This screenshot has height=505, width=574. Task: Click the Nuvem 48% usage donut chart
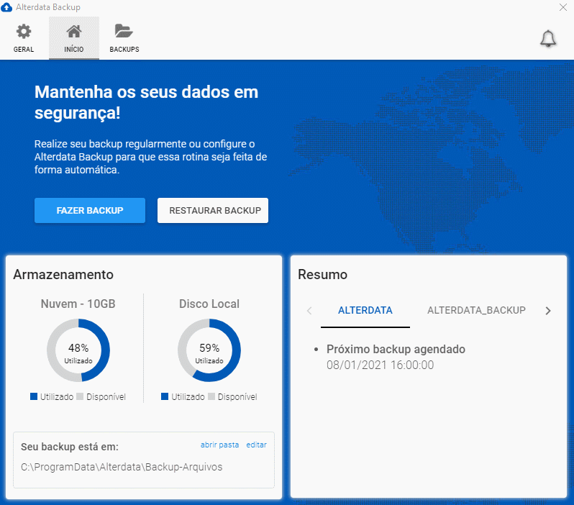(78, 350)
